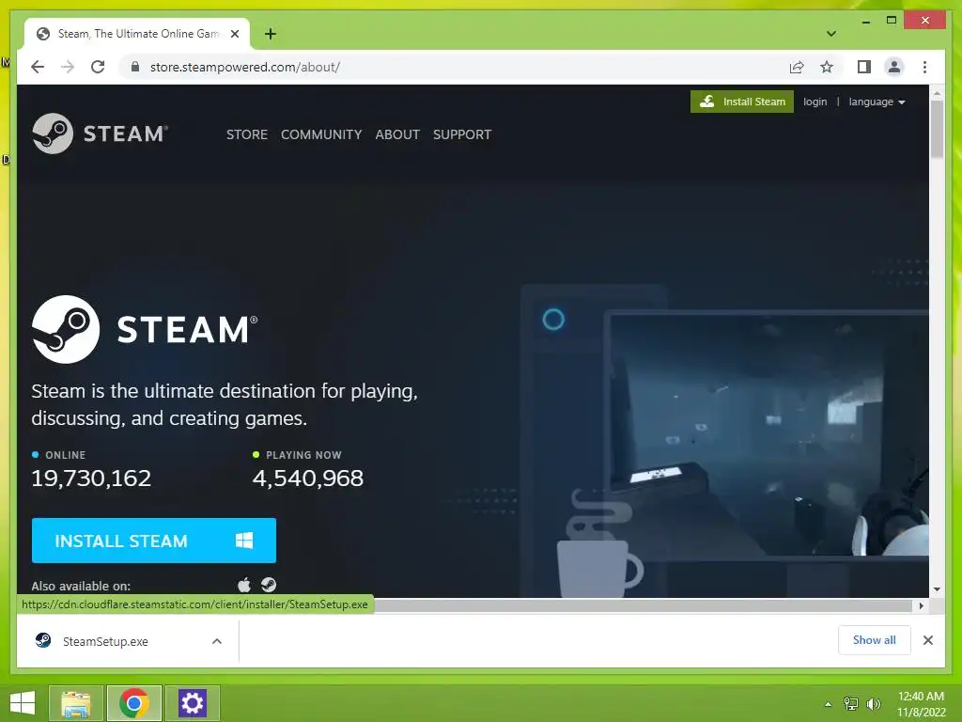Open the SUPPORT menu item
This screenshot has height=722, width=962.
click(462, 134)
